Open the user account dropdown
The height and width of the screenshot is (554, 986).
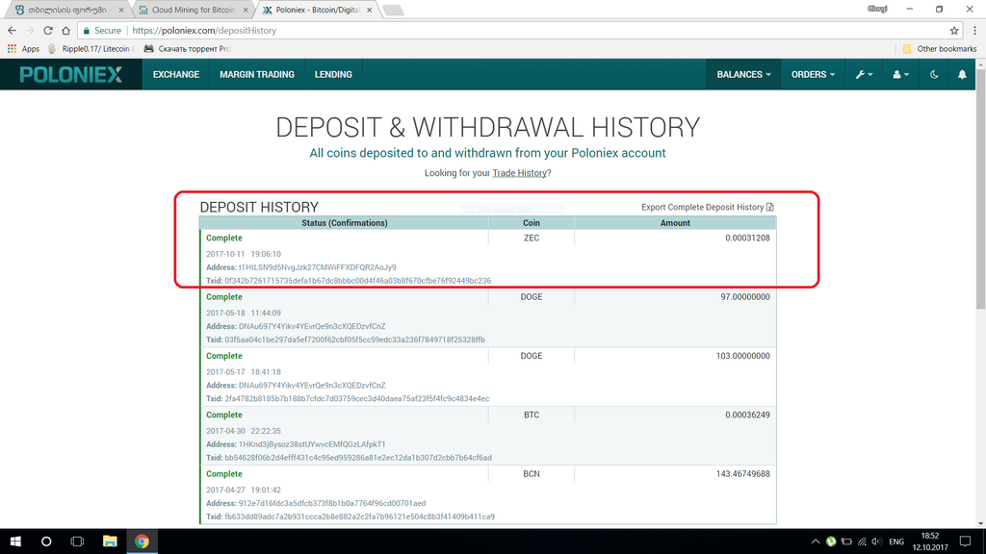coord(900,74)
